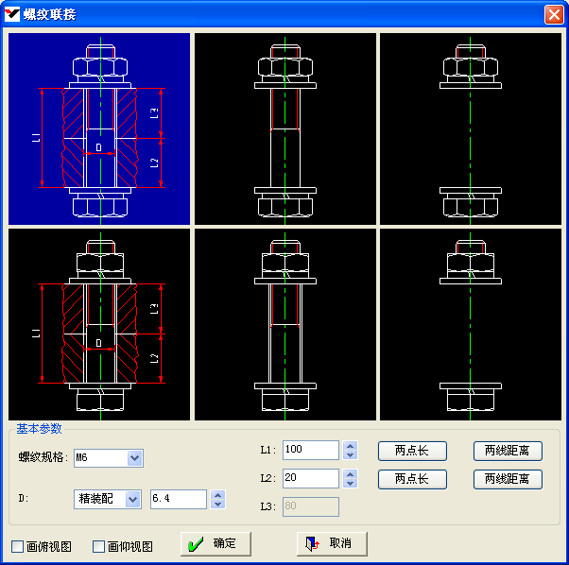Click 两线距离 button for L2
569x565 pixels.
point(508,479)
